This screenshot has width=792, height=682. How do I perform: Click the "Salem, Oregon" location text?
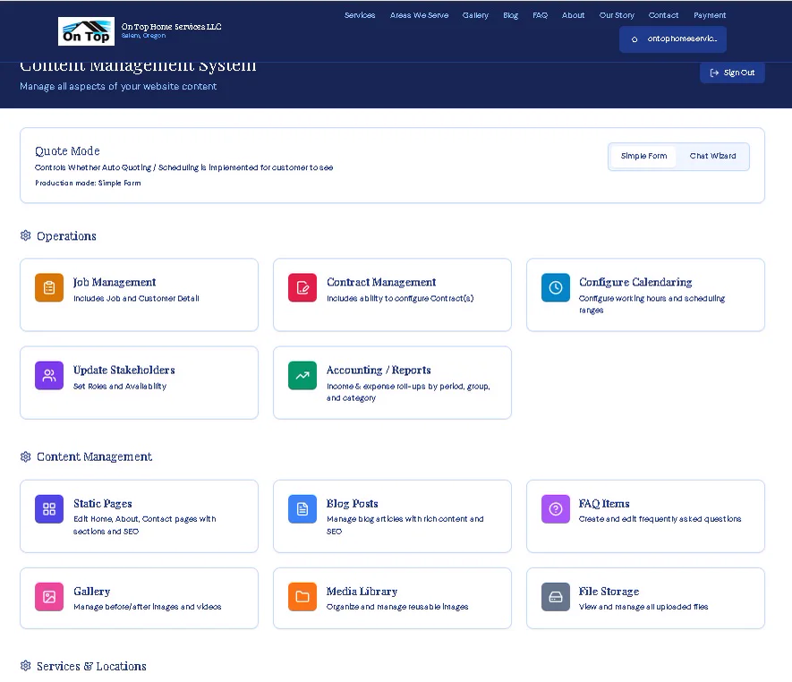(x=143, y=36)
